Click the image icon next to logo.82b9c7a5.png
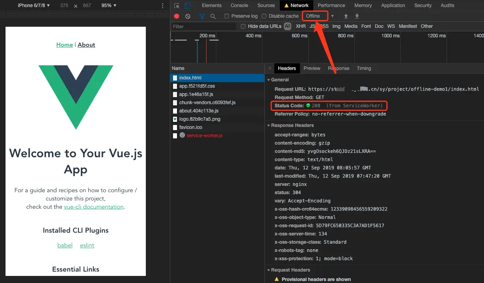Viewport: 484px width, 283px height. point(175,119)
